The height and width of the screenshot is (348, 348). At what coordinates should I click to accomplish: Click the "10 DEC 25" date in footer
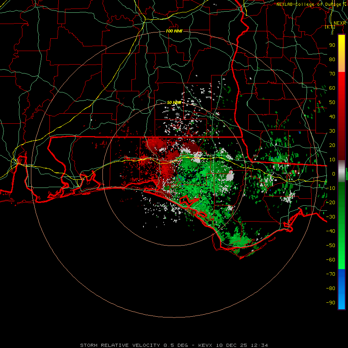coord(232,345)
